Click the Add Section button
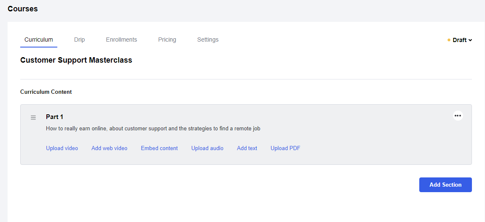 pos(445,185)
